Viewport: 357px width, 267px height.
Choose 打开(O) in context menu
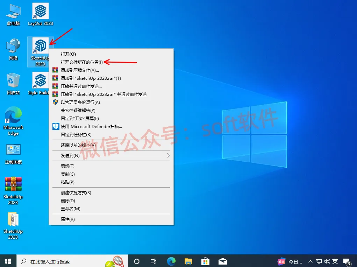click(x=111, y=54)
